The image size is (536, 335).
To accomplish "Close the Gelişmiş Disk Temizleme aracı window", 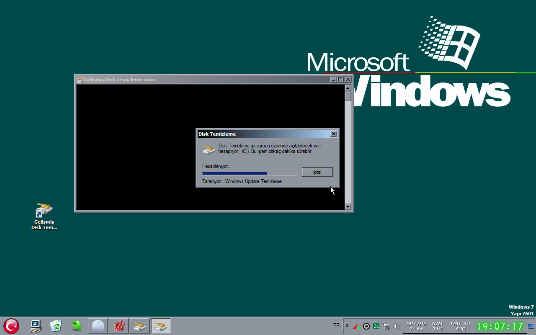I will [348, 80].
